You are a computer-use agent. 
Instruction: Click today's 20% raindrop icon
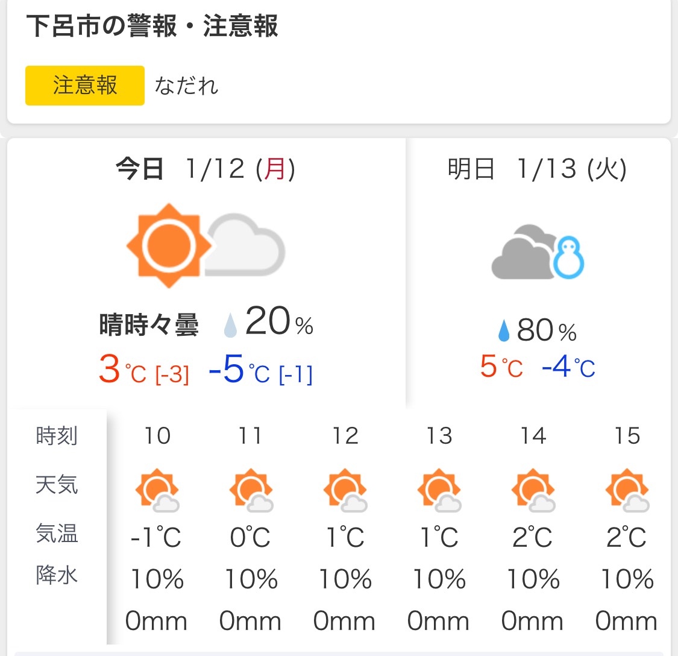click(230, 324)
